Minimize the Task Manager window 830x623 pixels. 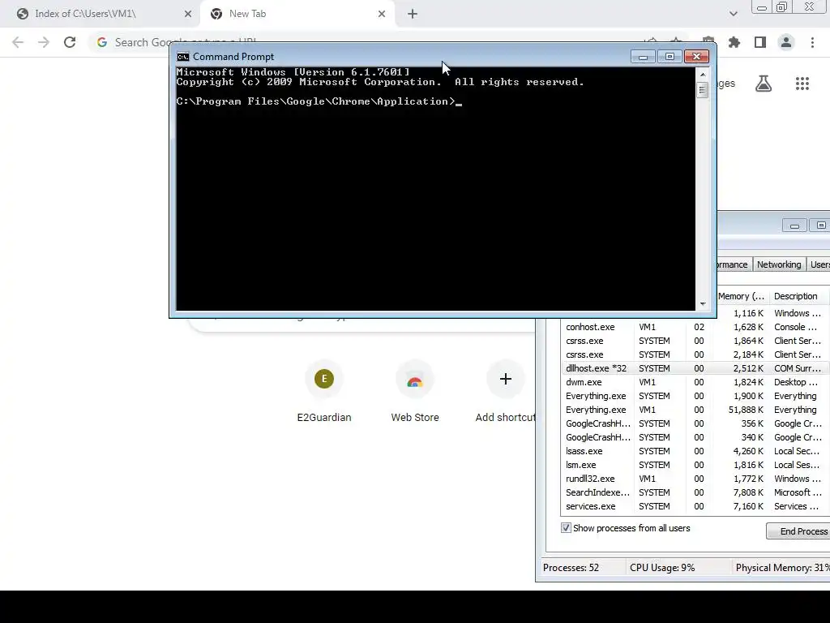794,226
